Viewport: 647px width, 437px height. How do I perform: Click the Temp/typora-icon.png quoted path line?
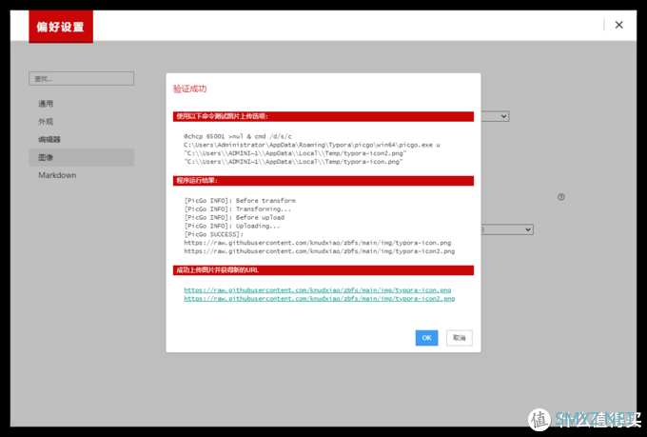pyautogui.click(x=293, y=162)
